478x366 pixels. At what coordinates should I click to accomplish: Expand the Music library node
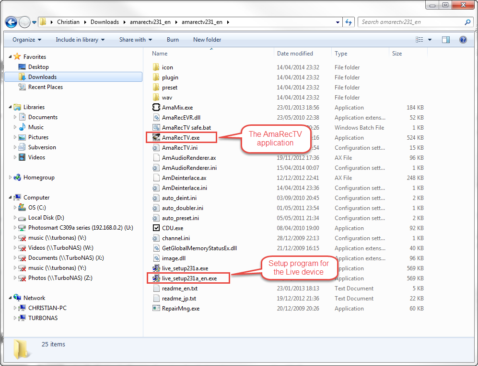coord(15,127)
